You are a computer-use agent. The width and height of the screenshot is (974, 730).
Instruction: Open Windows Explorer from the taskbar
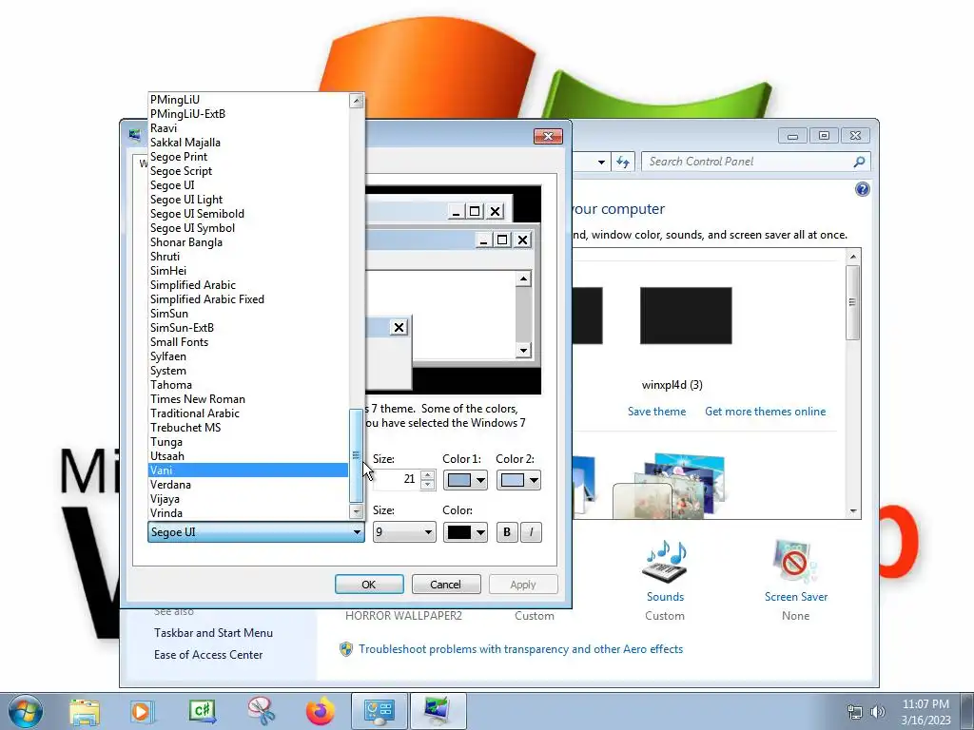pos(85,712)
